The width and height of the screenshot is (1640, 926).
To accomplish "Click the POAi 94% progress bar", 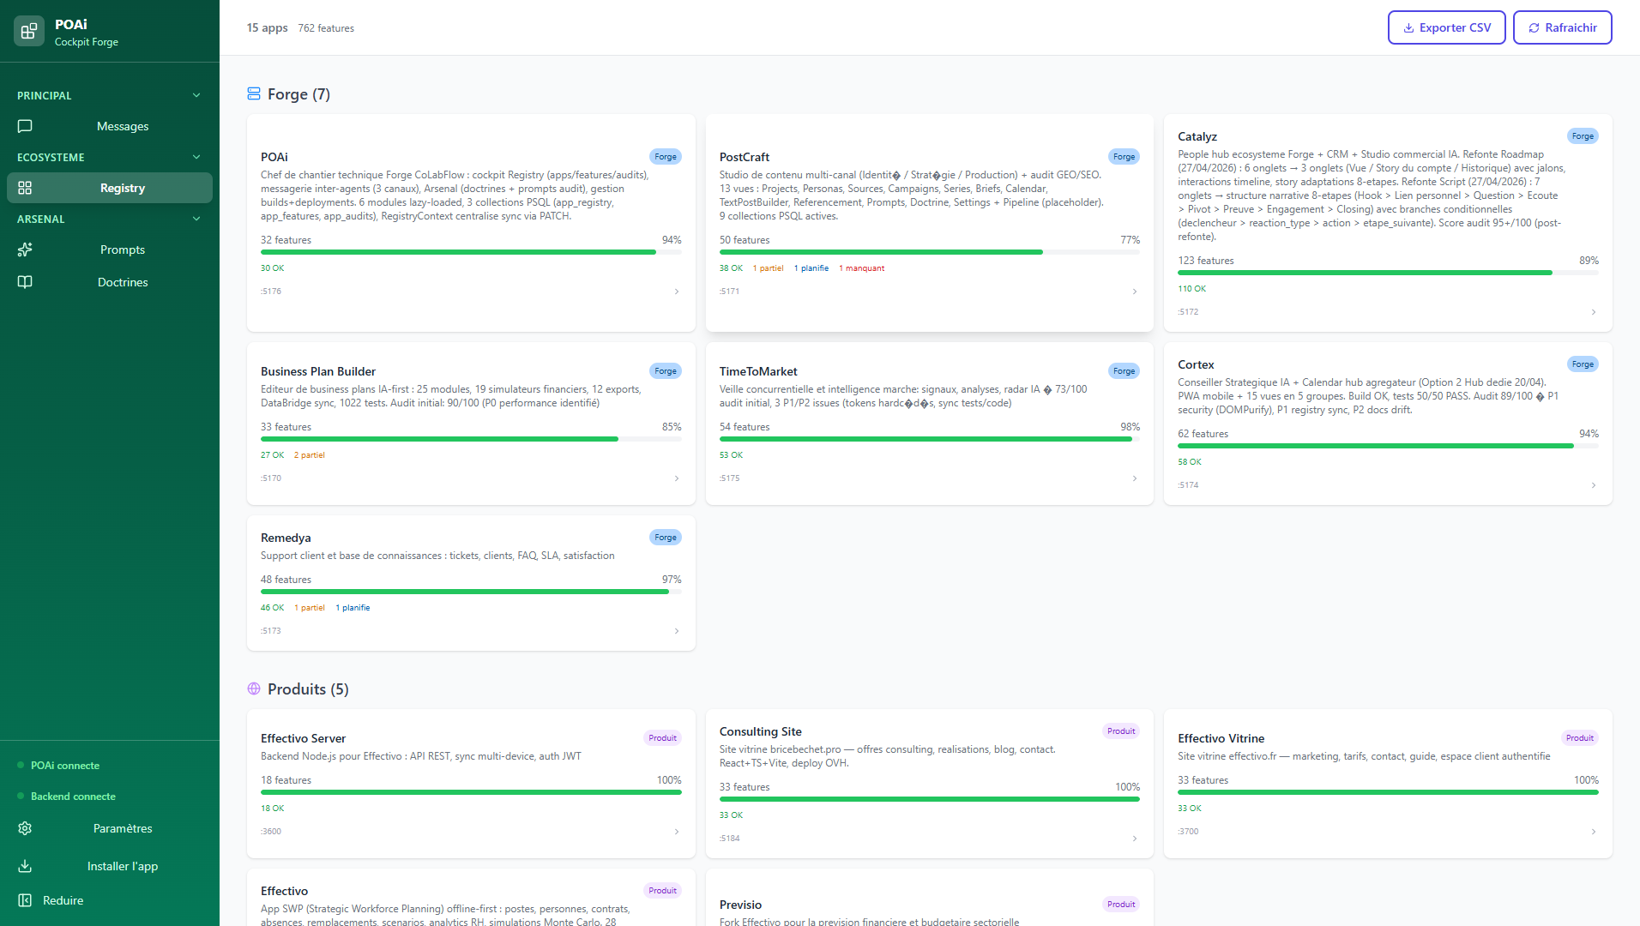I will click(x=471, y=252).
